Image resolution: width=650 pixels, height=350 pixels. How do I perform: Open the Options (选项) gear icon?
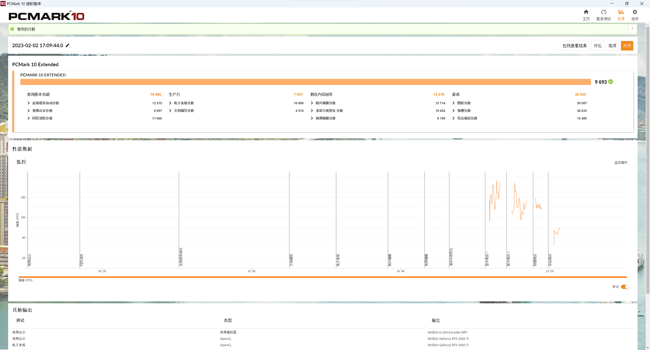click(x=635, y=12)
